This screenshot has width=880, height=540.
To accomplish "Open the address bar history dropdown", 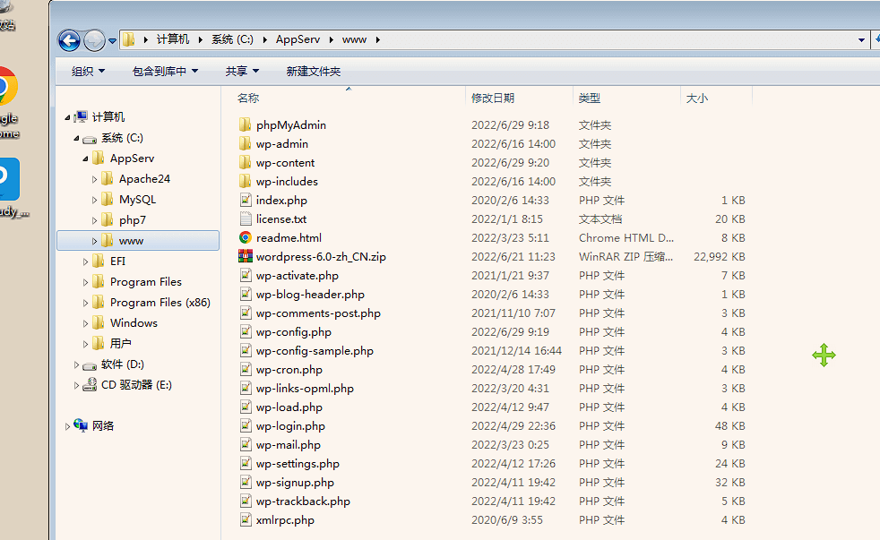I will pyautogui.click(x=861, y=39).
